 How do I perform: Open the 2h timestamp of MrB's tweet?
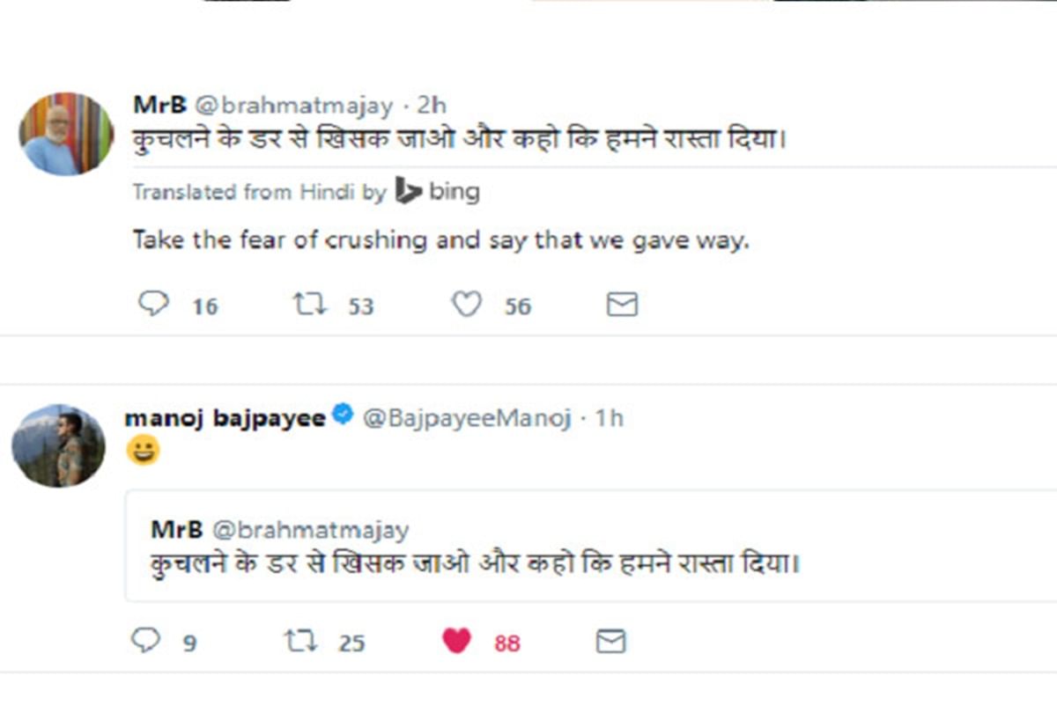coord(432,105)
